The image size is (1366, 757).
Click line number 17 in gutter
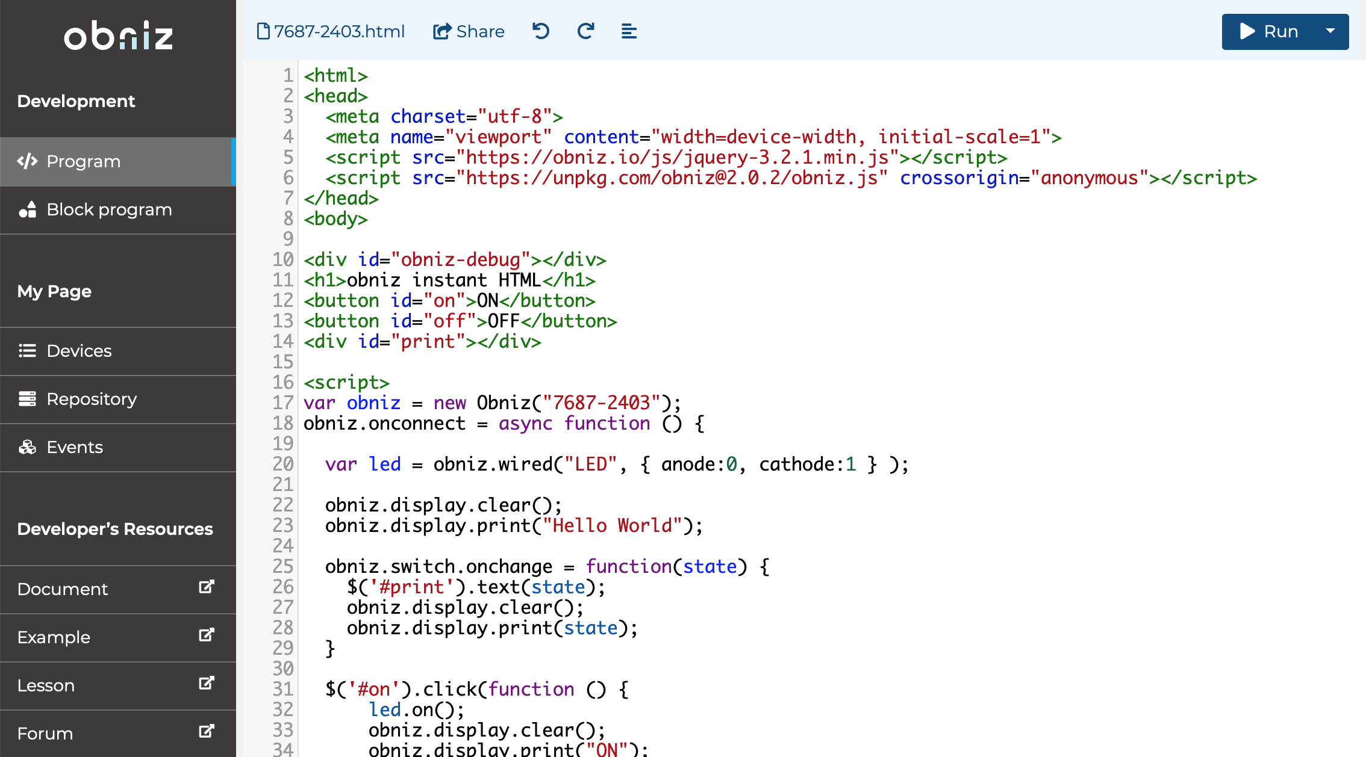(282, 403)
